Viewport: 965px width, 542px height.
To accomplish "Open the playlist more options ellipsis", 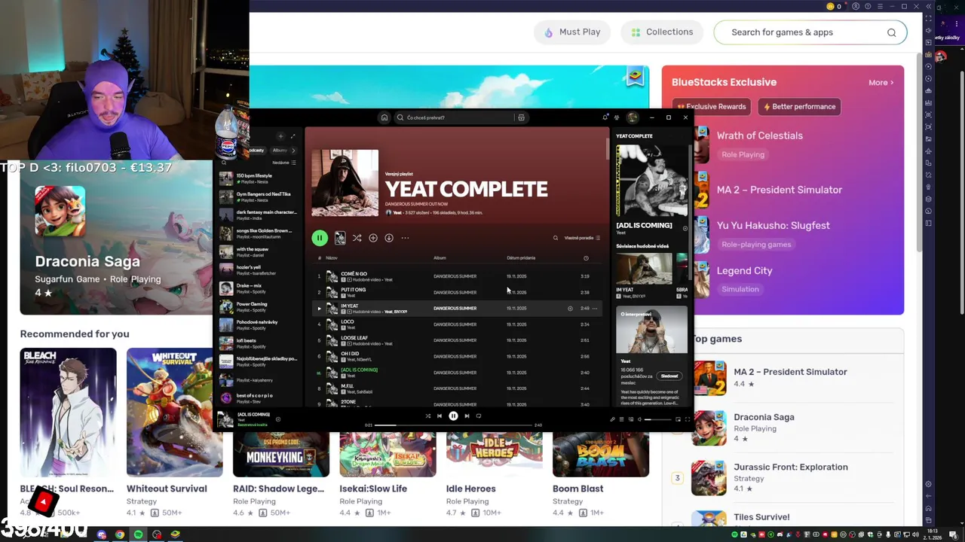I will pos(405,238).
